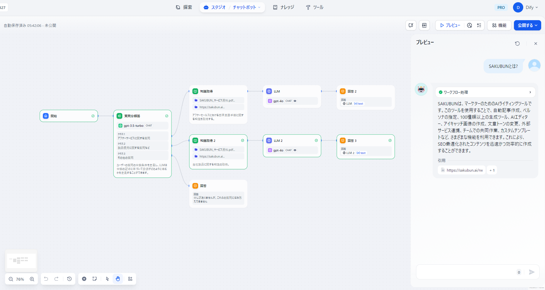Open the change history clock icon
This screenshot has height=290, width=545.
[x=69, y=279]
